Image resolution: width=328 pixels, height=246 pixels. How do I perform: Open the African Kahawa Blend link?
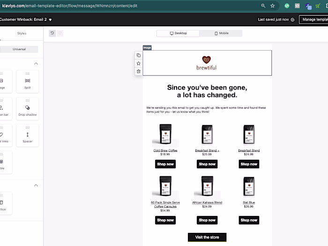207,202
